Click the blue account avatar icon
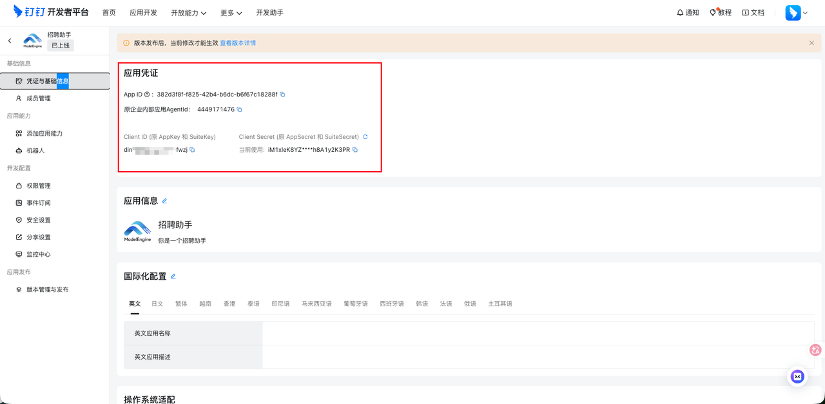This screenshot has width=825, height=404. click(793, 12)
